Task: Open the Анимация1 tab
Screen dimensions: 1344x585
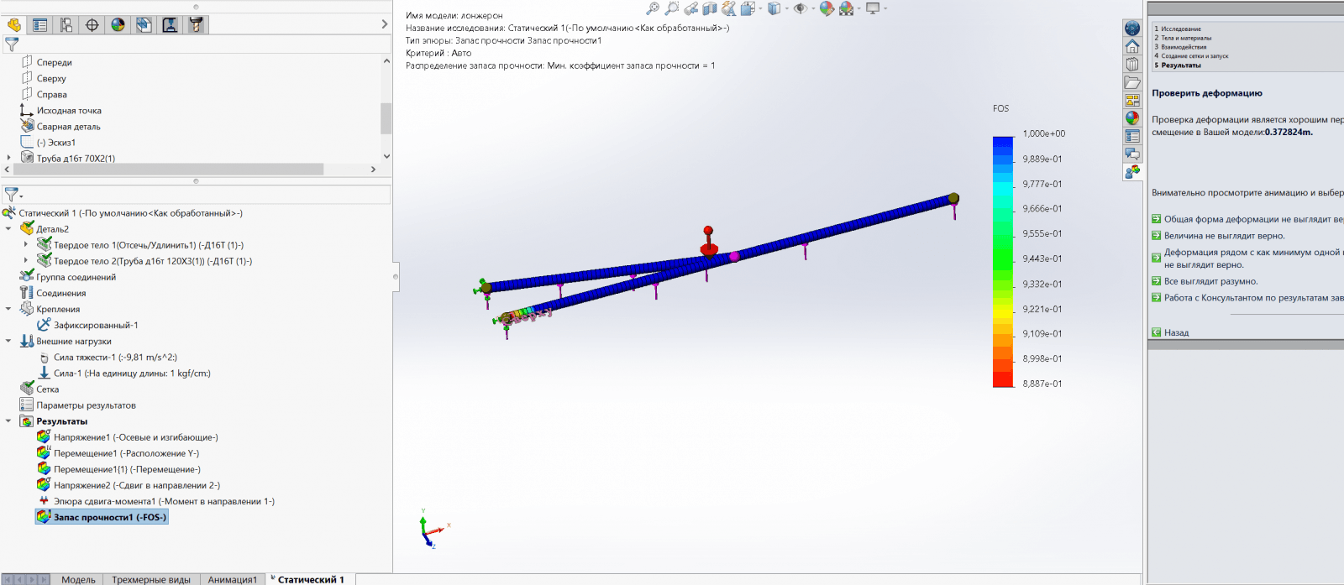Action: (233, 579)
